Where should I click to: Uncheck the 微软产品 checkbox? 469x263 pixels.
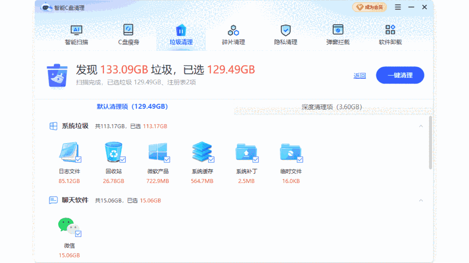[x=167, y=160]
